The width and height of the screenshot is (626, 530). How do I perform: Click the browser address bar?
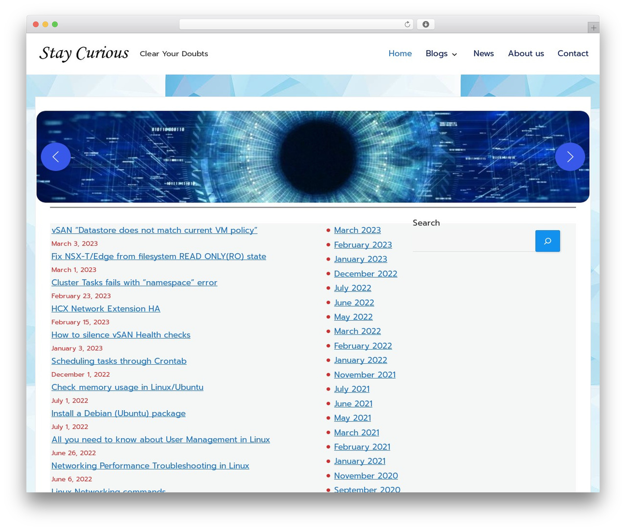tap(296, 24)
